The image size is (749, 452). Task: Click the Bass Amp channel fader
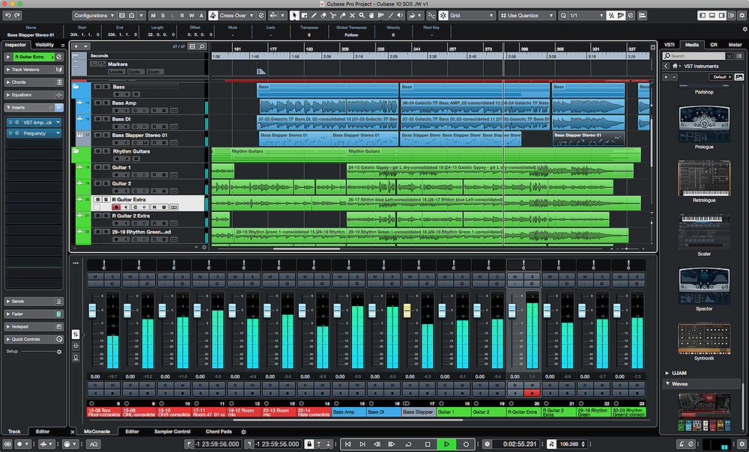pos(338,311)
